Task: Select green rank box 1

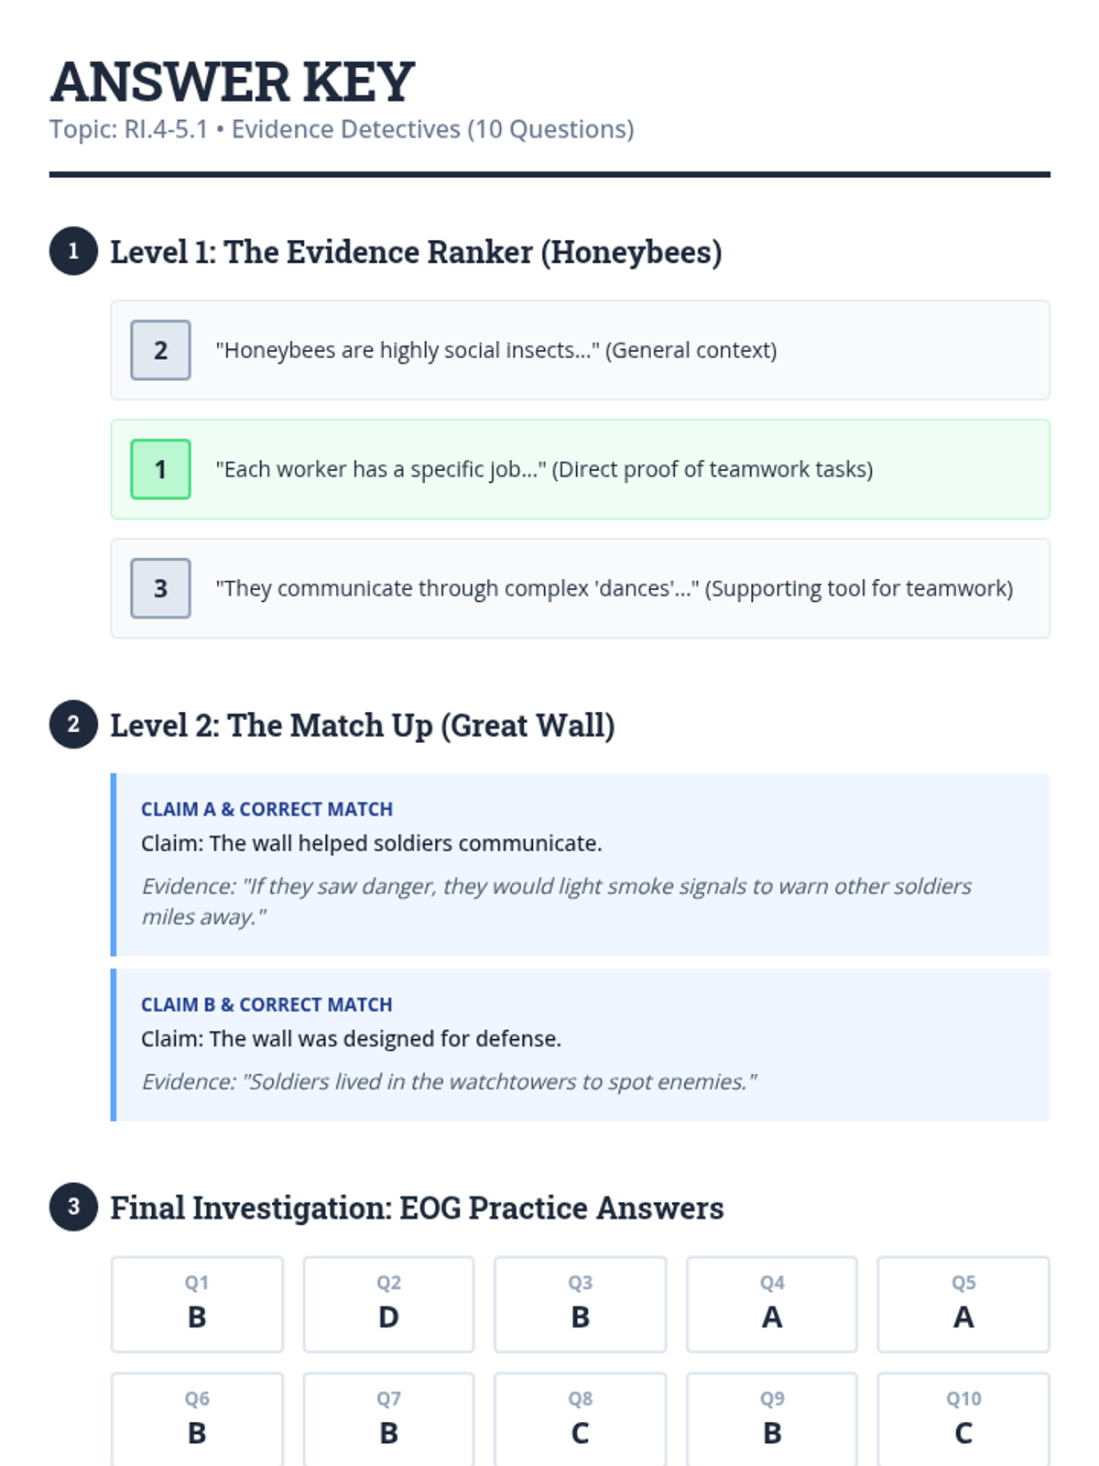Action: point(160,469)
